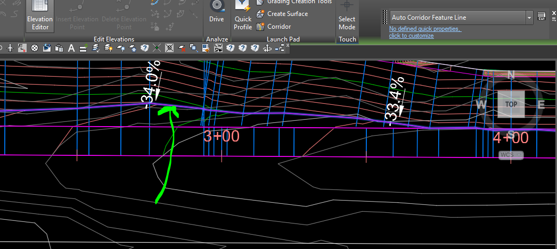Image resolution: width=557 pixels, height=249 pixels.
Task: Expand the Analyze panel title
Action: point(217,39)
